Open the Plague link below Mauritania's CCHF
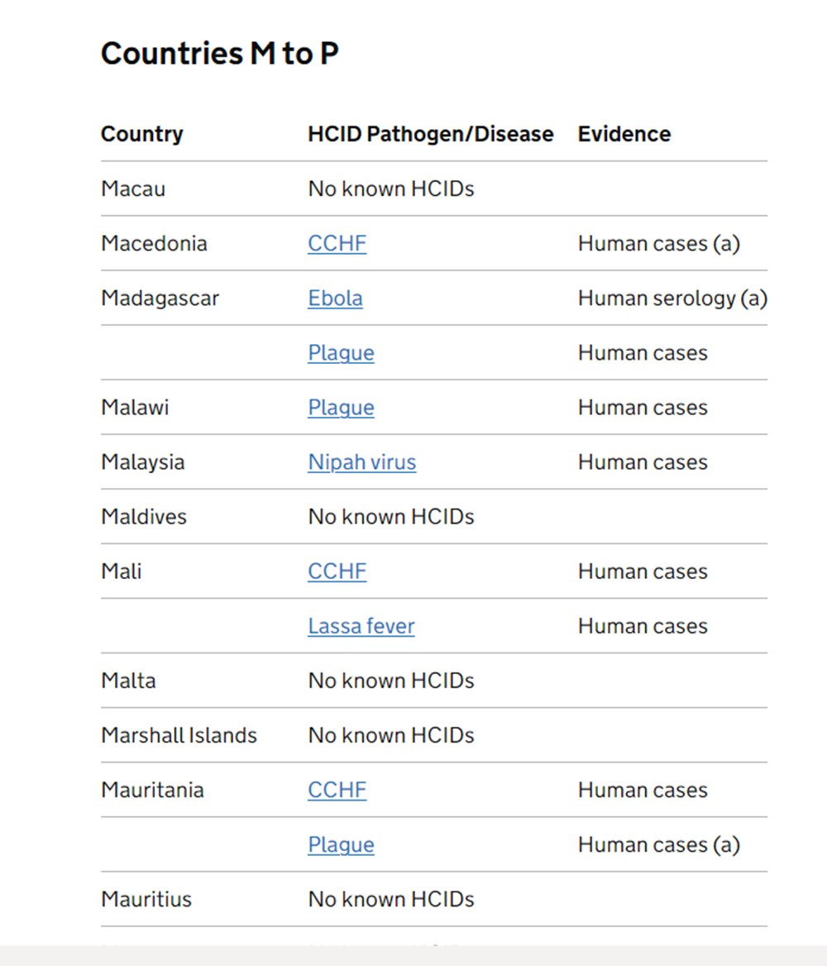 (x=341, y=844)
